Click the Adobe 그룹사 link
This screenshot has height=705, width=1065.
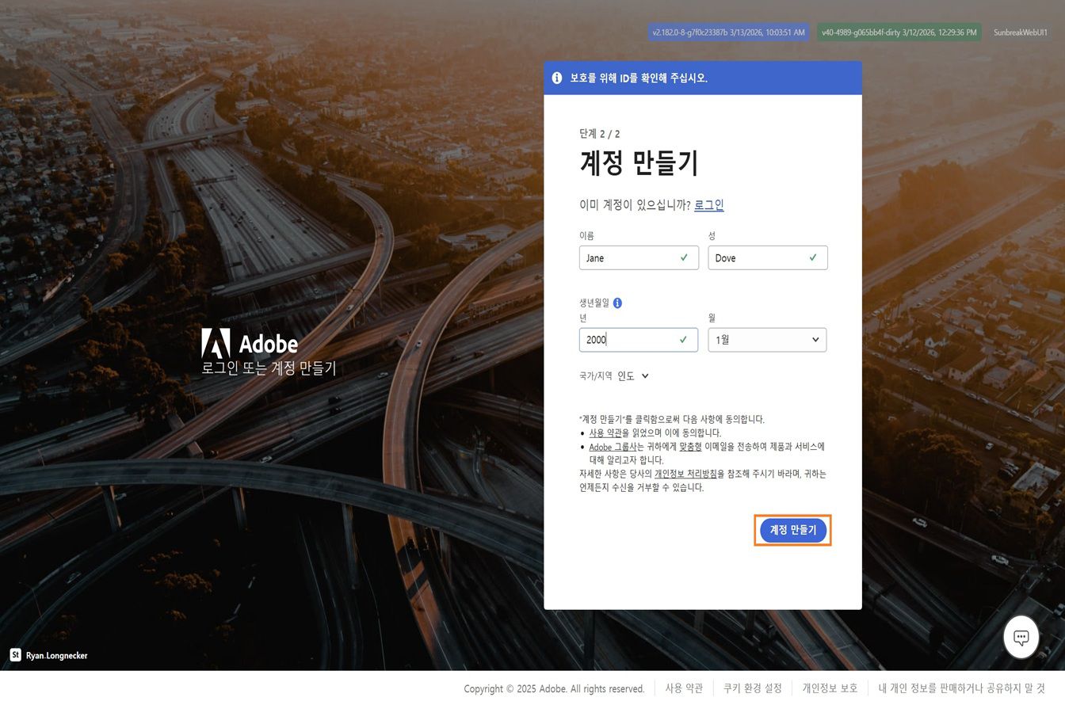pos(610,446)
